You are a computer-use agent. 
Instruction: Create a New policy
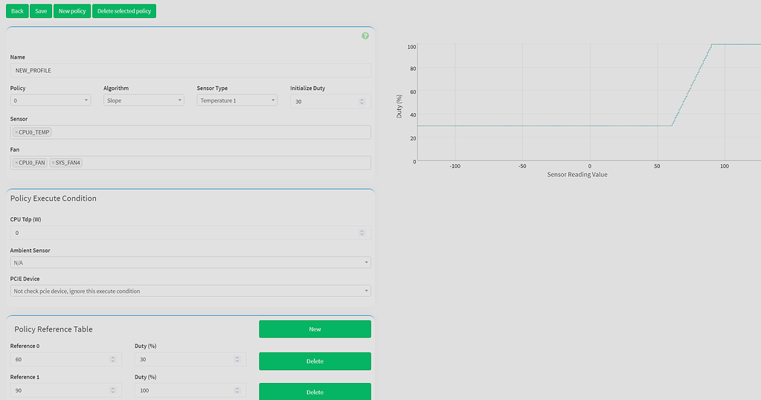coord(72,11)
